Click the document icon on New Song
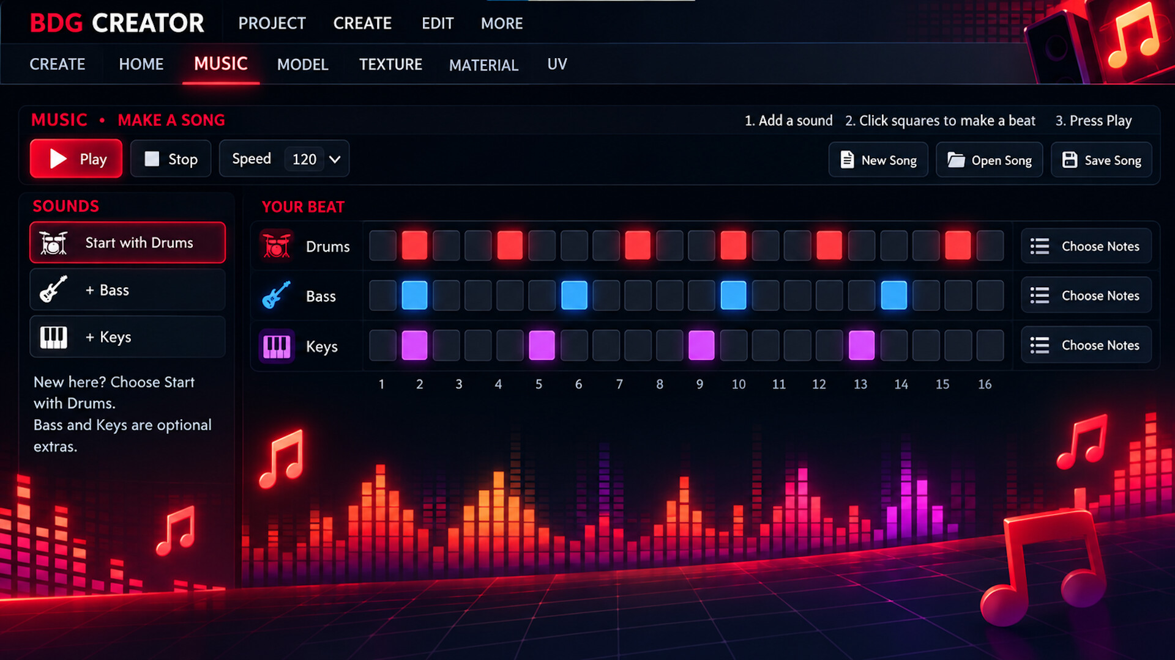 (847, 159)
